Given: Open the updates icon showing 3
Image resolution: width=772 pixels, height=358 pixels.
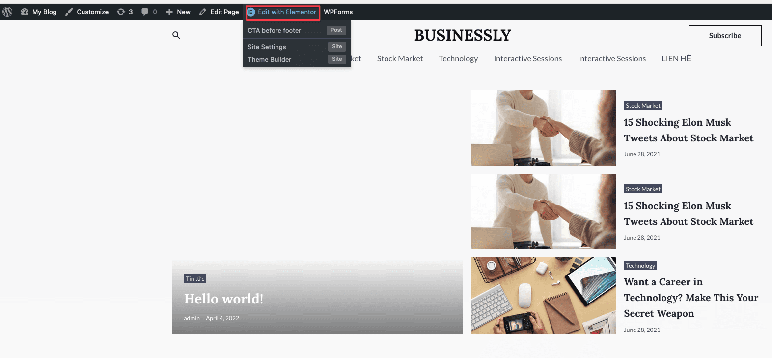Looking at the screenshot, I should tap(121, 12).
